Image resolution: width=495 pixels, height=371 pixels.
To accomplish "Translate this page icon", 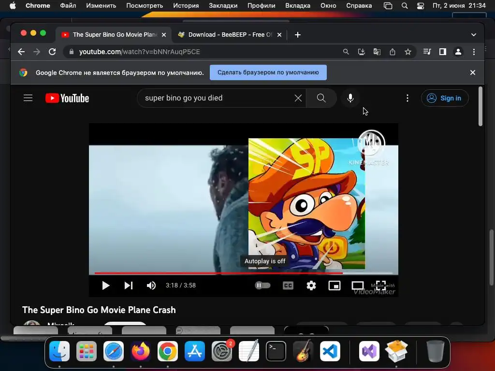I will (x=377, y=52).
